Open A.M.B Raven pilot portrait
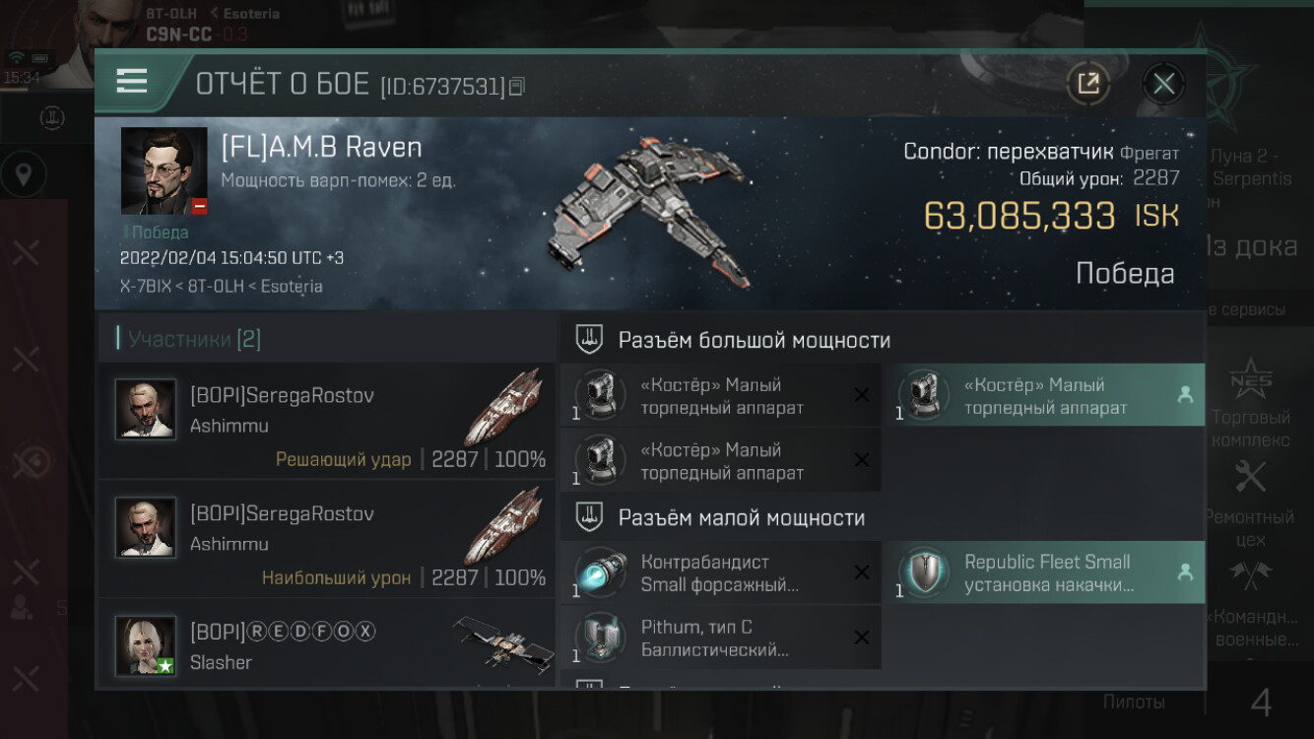The height and width of the screenshot is (739, 1314). click(x=164, y=170)
